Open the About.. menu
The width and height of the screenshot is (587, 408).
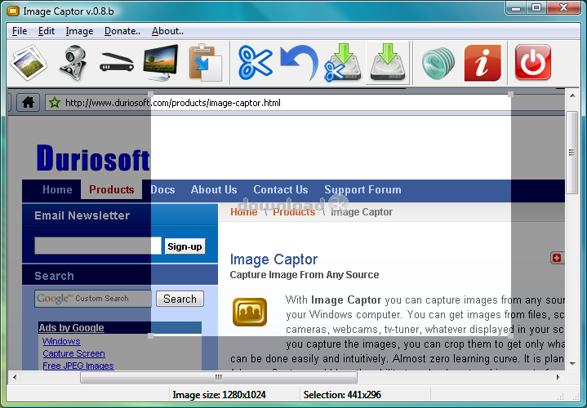(x=167, y=31)
